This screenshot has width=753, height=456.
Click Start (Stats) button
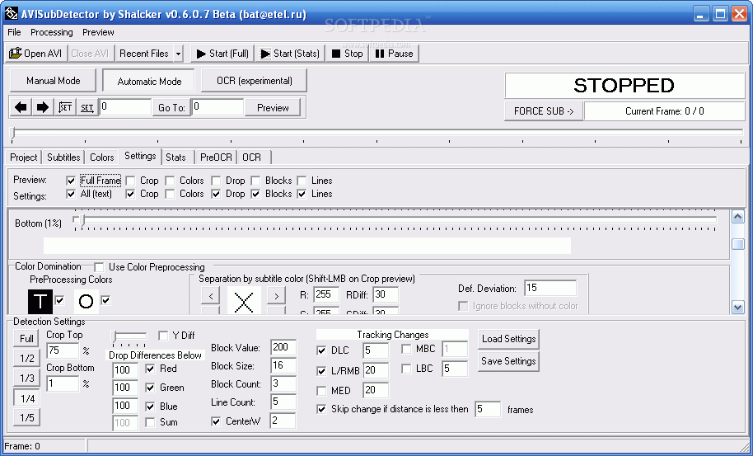click(289, 54)
